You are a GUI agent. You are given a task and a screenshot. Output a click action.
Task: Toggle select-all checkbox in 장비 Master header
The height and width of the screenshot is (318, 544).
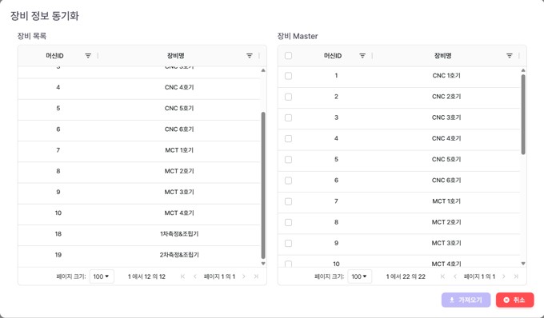[x=288, y=56]
